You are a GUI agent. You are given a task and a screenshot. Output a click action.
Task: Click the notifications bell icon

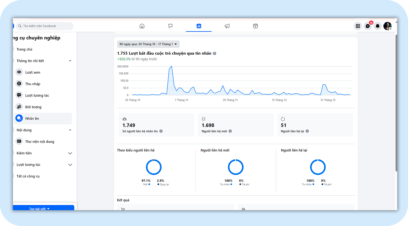[377, 26]
